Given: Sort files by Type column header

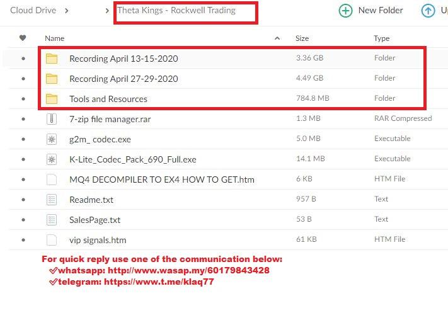Looking at the screenshot, I should (x=381, y=38).
